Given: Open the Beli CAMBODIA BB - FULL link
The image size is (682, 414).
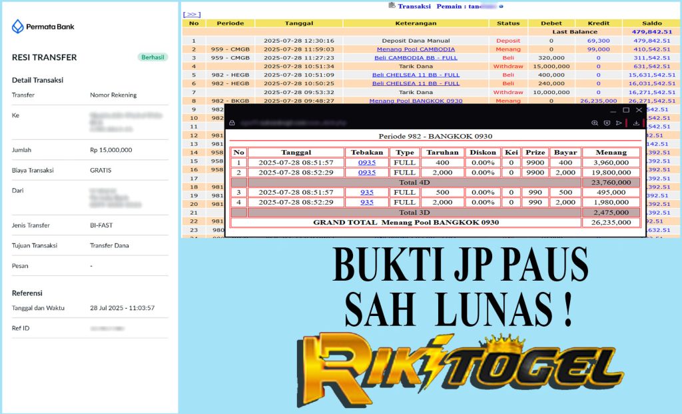Looking at the screenshot, I should pos(416,58).
